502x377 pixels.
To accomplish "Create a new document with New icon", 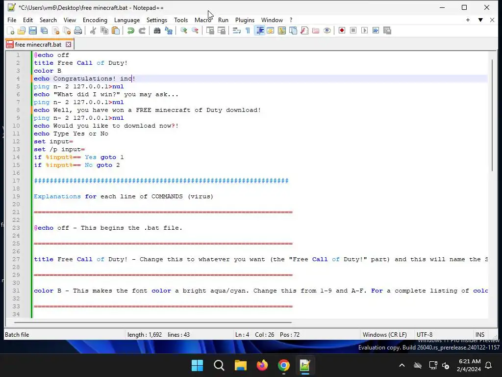I will (11, 30).
